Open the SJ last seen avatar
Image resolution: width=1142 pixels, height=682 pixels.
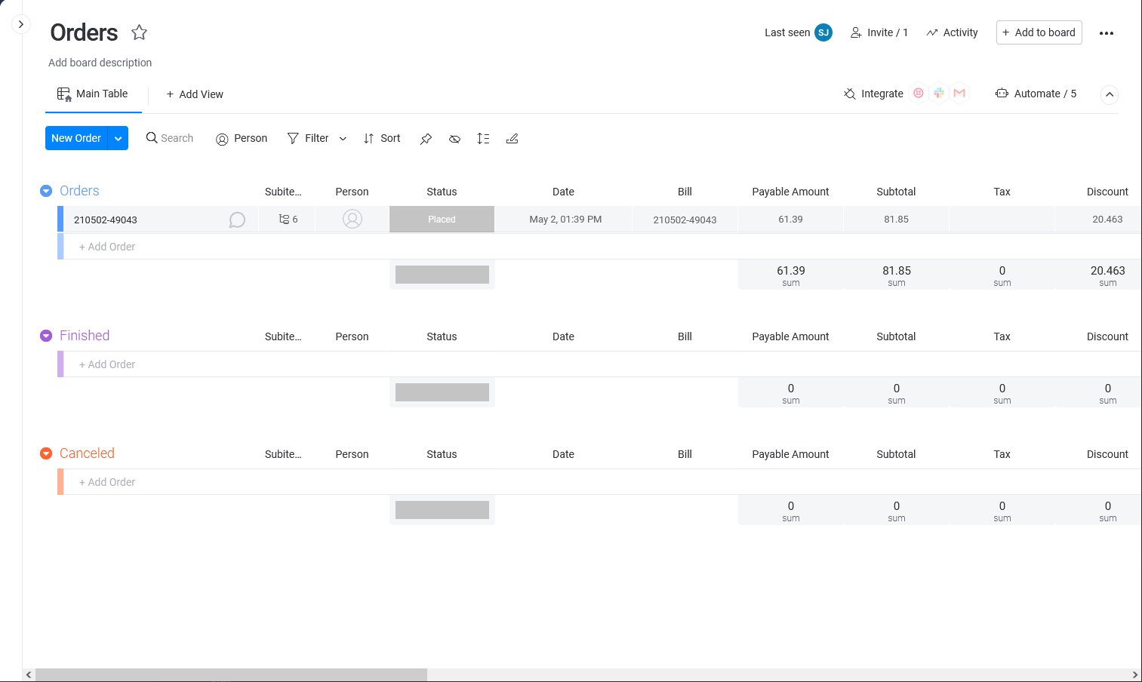pyautogui.click(x=823, y=32)
